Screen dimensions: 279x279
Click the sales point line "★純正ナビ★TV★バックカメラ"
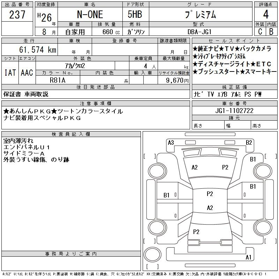tap(232, 48)
